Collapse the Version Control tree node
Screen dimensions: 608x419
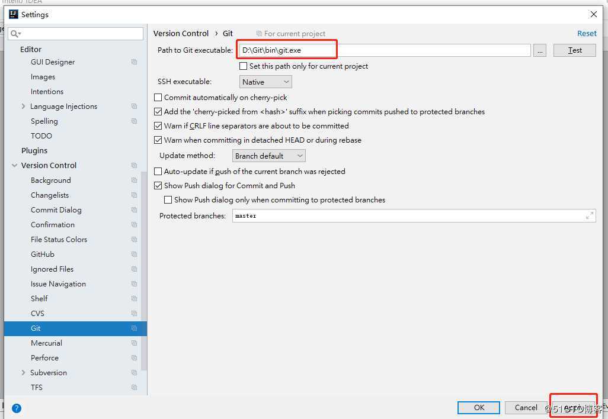click(x=14, y=165)
